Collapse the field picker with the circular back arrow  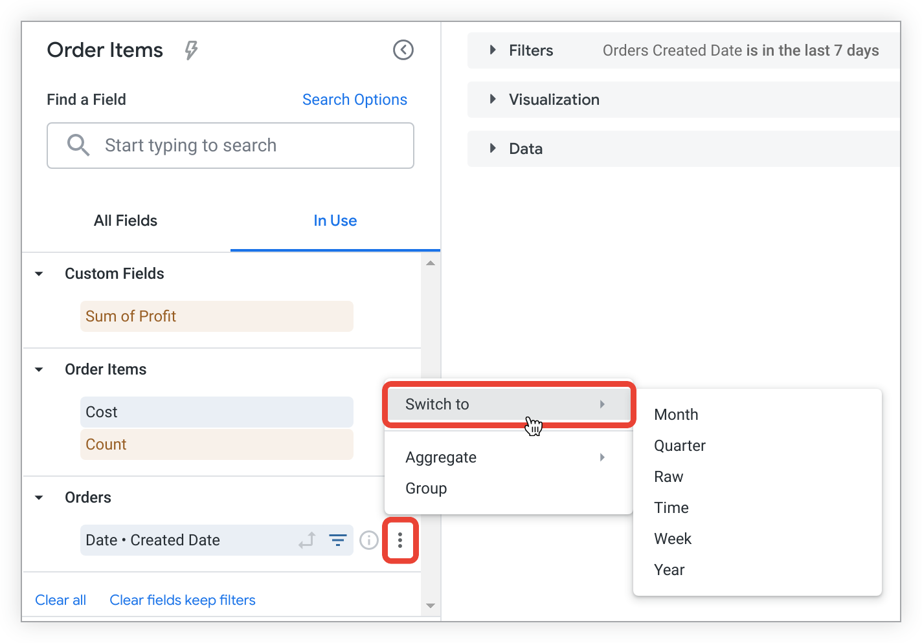tap(403, 50)
